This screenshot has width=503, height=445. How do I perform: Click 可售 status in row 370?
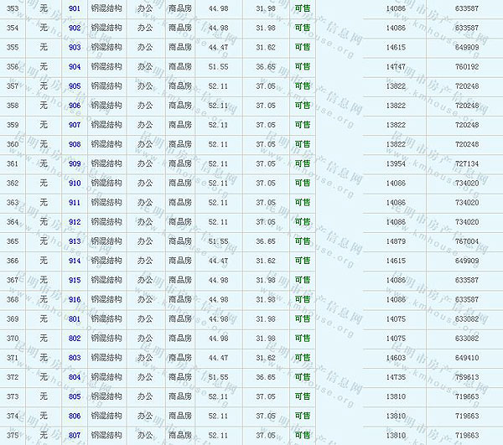coord(302,339)
